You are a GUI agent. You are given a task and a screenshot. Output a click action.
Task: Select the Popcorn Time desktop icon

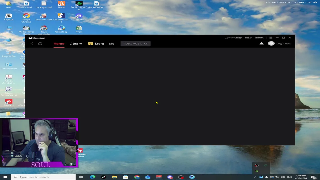[x=44, y=17]
